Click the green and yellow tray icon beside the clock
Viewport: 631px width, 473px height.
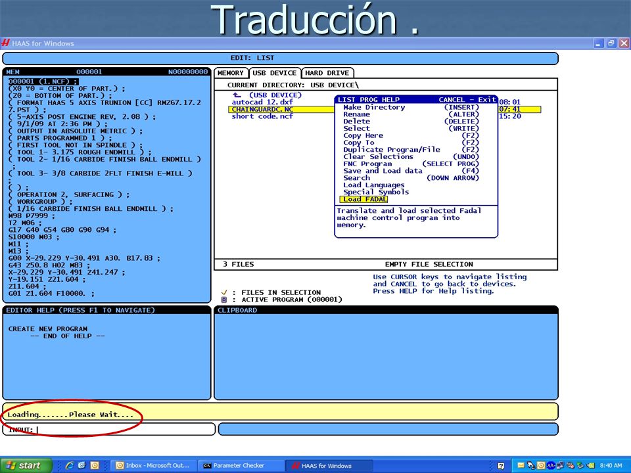(590, 465)
